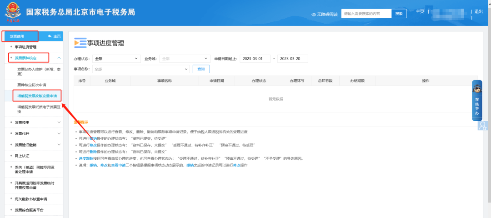Click the 搜索 button in header
The height and width of the screenshot is (218, 491).
tap(399, 14)
